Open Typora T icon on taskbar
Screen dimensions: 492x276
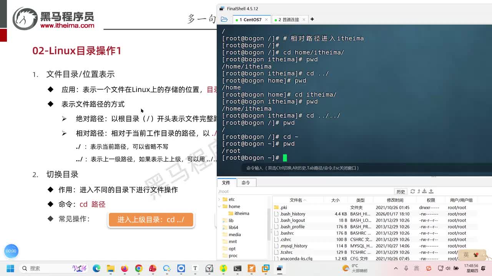[x=195, y=268]
